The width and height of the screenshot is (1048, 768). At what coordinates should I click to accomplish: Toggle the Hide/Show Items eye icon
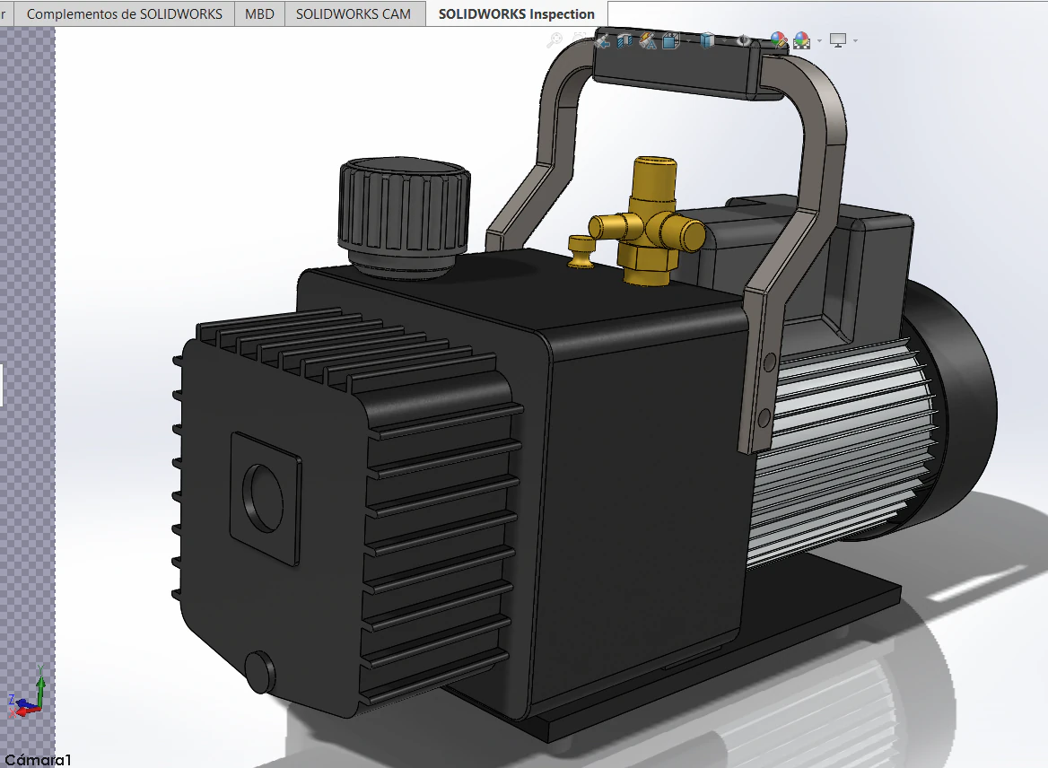[744, 41]
